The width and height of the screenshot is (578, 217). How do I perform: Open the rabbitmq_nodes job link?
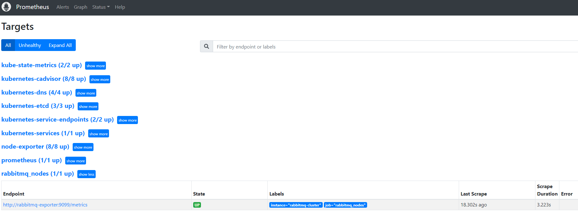[38, 173]
